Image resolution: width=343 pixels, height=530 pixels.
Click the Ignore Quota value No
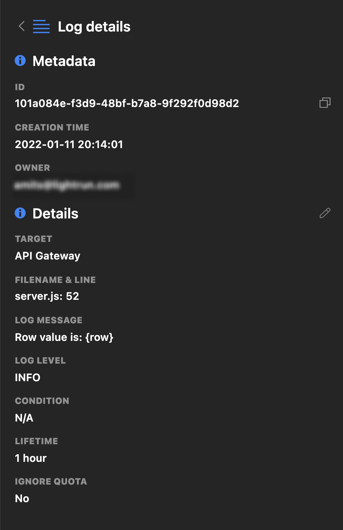pyautogui.click(x=22, y=498)
